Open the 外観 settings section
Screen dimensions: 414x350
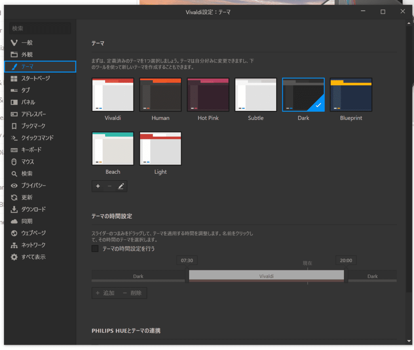(40, 55)
